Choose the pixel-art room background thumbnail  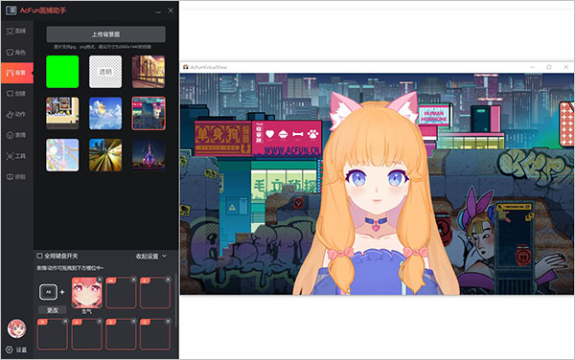(x=62, y=113)
